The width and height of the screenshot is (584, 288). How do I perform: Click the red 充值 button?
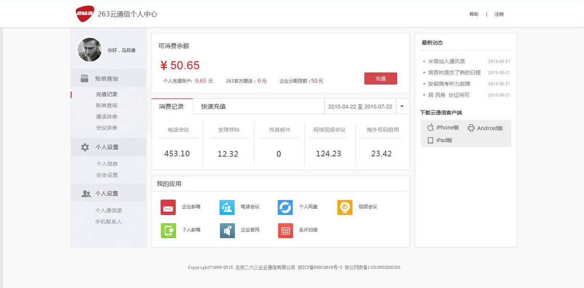(x=380, y=78)
